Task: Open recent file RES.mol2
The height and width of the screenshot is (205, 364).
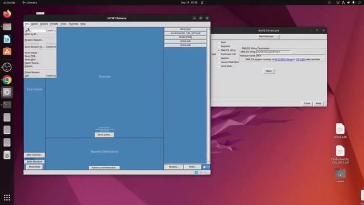Action: (x=185, y=29)
